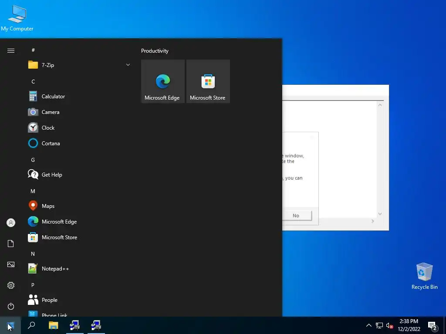Open Get Help from the app list
The height and width of the screenshot is (334, 446).
(79, 175)
